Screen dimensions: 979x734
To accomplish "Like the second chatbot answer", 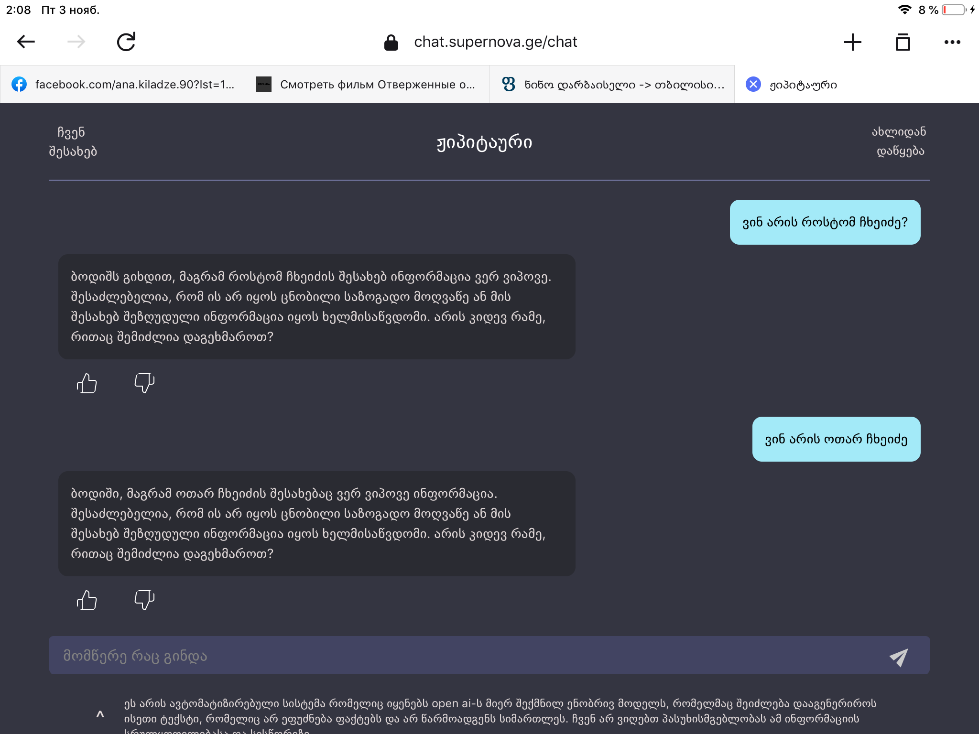I will pyautogui.click(x=87, y=600).
